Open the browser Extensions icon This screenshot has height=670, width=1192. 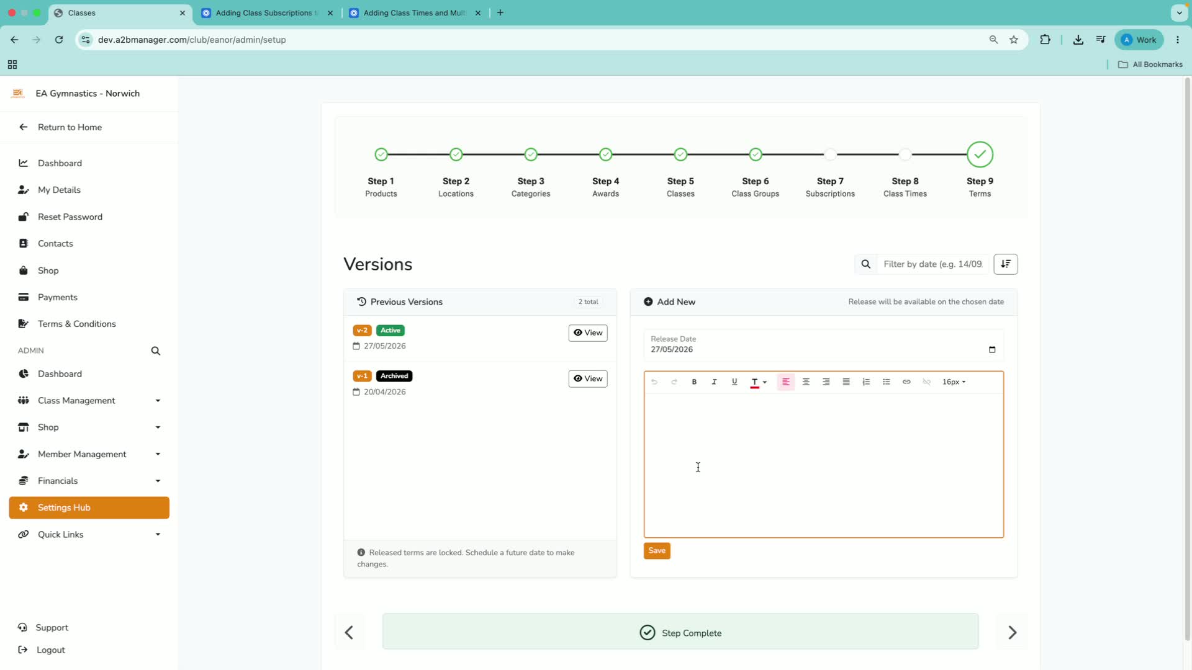[1045, 40]
